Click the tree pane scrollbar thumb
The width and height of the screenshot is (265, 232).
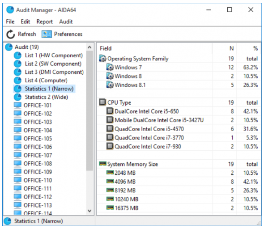(x=90, y=111)
